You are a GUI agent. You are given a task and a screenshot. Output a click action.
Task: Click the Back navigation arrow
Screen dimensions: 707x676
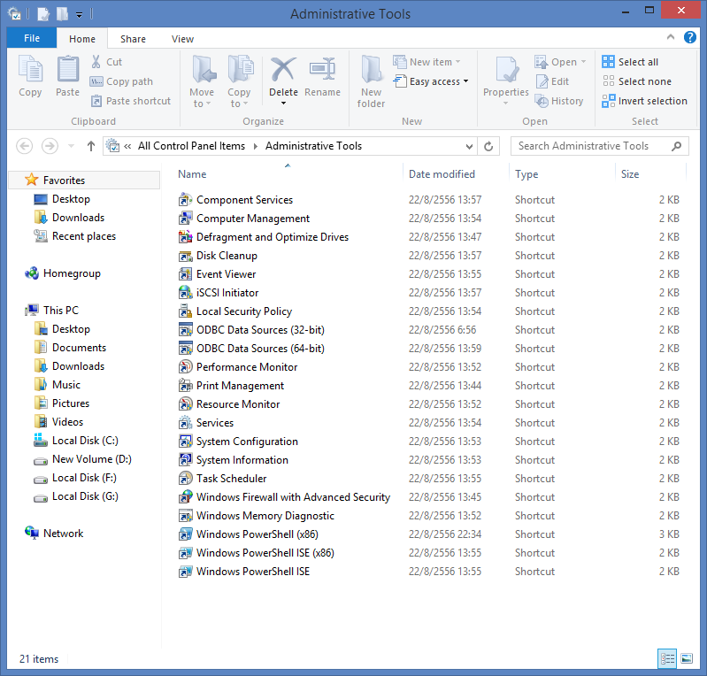click(25, 146)
